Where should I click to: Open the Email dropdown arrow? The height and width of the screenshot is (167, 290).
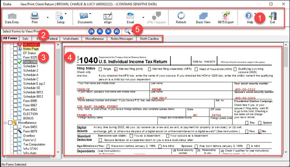coord(143,18)
